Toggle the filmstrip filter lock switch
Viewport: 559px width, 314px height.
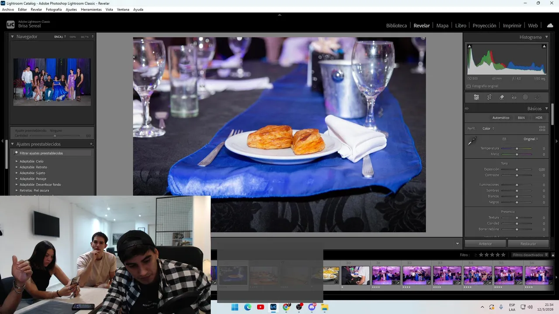pos(553,255)
